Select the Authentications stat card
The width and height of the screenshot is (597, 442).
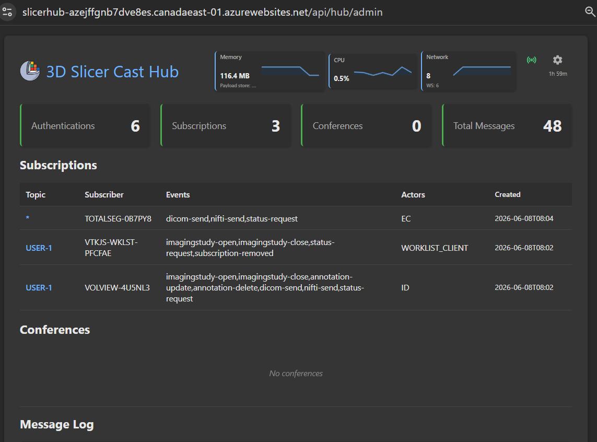[x=85, y=125]
